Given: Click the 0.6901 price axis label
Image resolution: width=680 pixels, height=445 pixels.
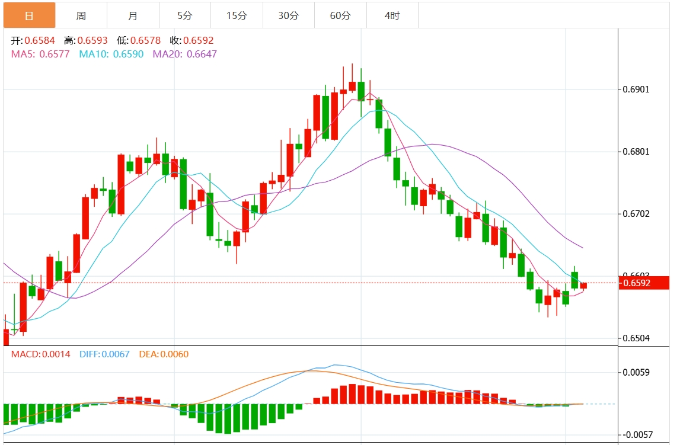Looking at the screenshot, I should 636,89.
